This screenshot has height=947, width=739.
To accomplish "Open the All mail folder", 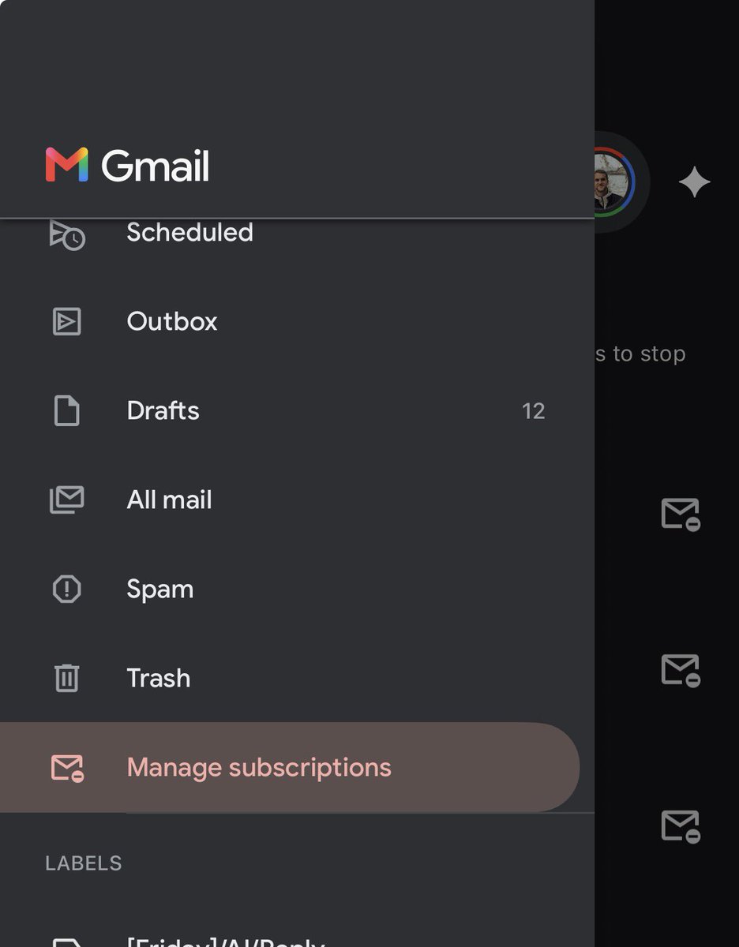I will pyautogui.click(x=297, y=500).
